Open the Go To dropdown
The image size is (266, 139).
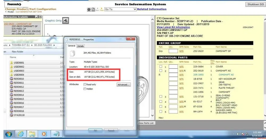point(120,9)
